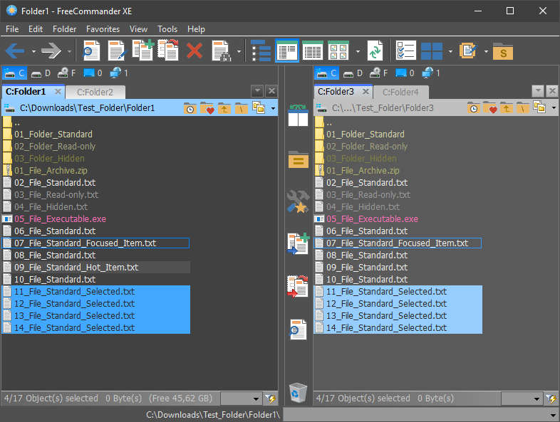Screen dimensions: 560x422
Task: Click the copy files icon in splitter bar
Action: point(298,243)
